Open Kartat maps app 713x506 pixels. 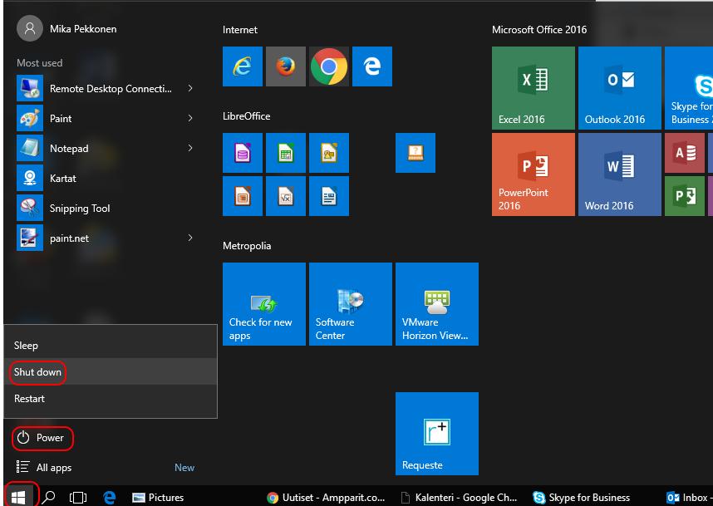(108, 178)
